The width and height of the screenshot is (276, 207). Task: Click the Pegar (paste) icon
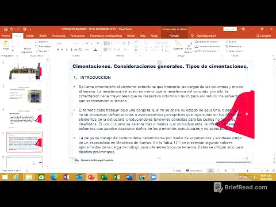point(6,44)
